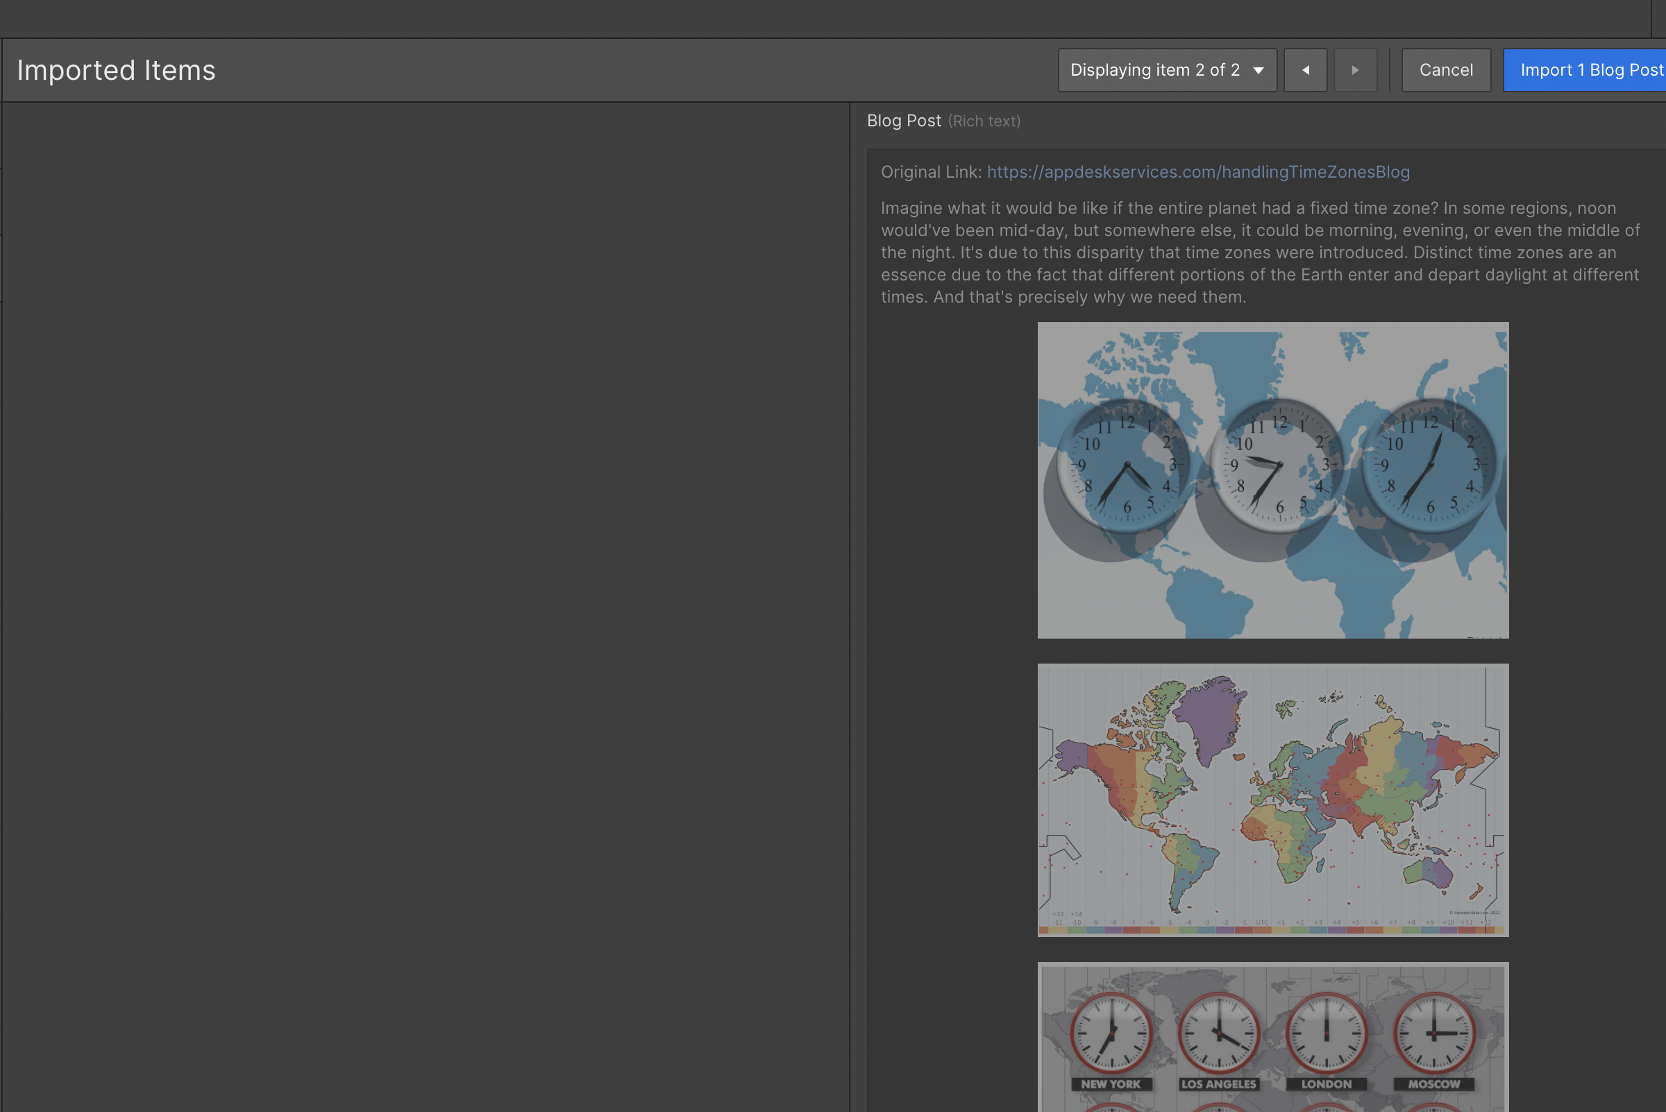Click the London clock
This screenshot has height=1112, width=1666.
[1327, 1034]
